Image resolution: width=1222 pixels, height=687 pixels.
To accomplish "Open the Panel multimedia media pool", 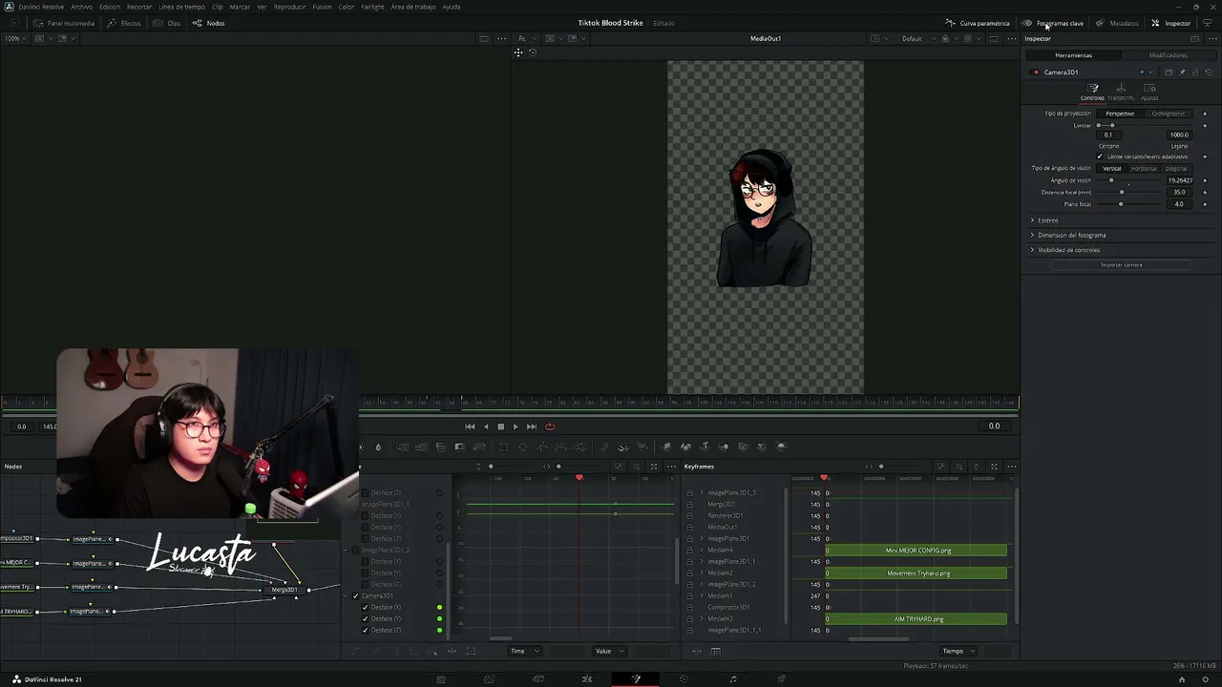I will pos(65,23).
